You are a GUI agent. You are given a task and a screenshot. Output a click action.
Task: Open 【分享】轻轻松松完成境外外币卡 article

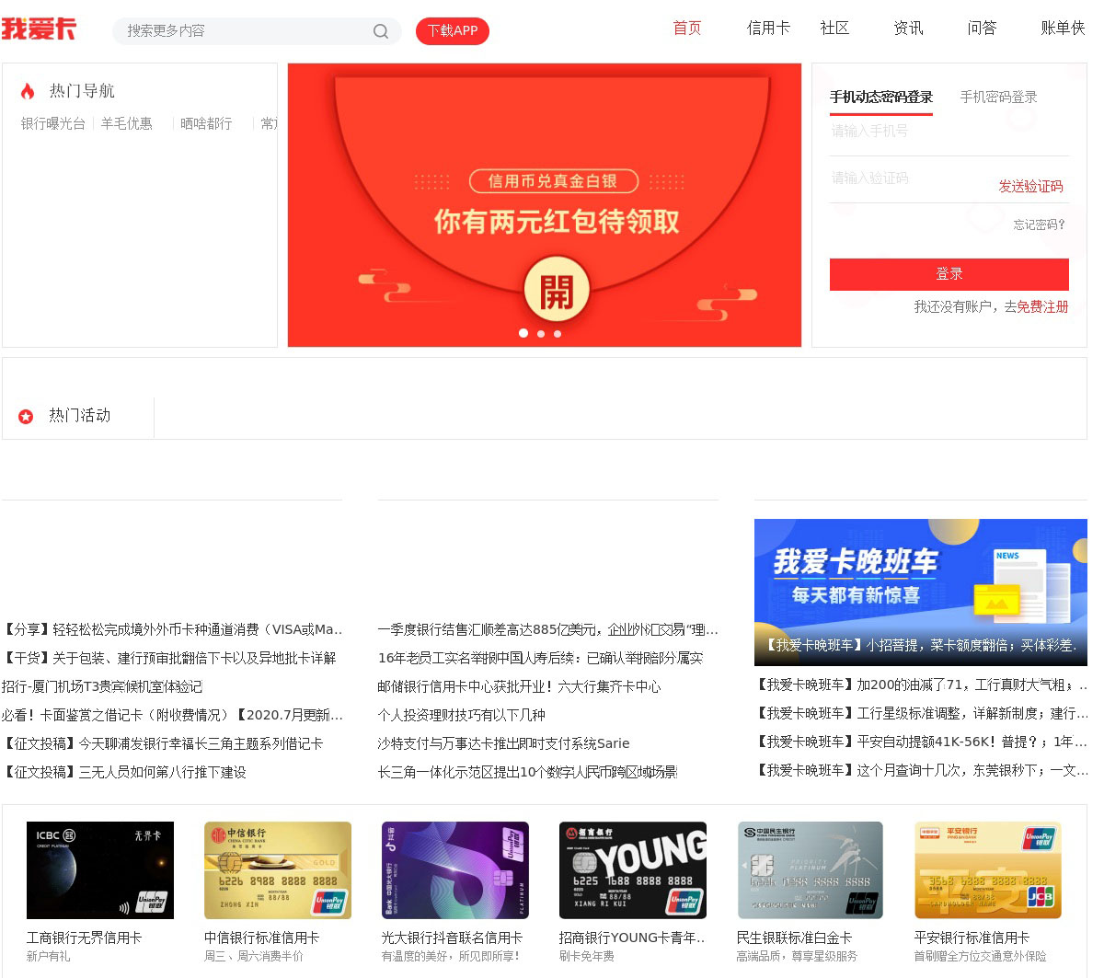tap(172, 630)
